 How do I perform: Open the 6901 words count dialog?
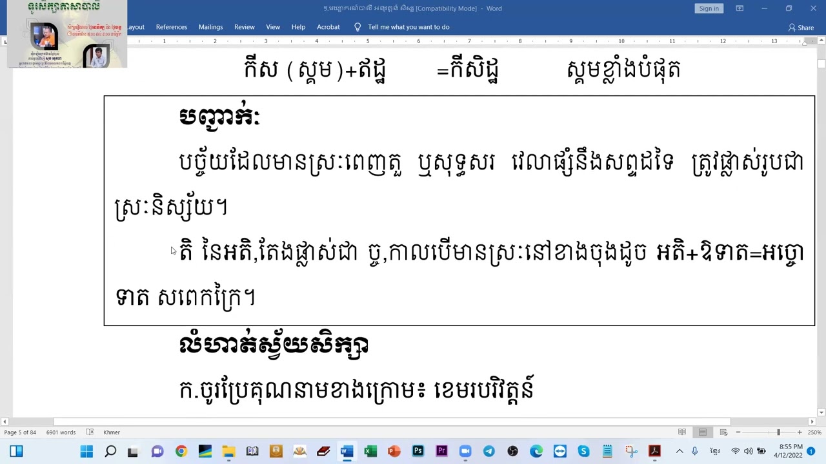(61, 432)
